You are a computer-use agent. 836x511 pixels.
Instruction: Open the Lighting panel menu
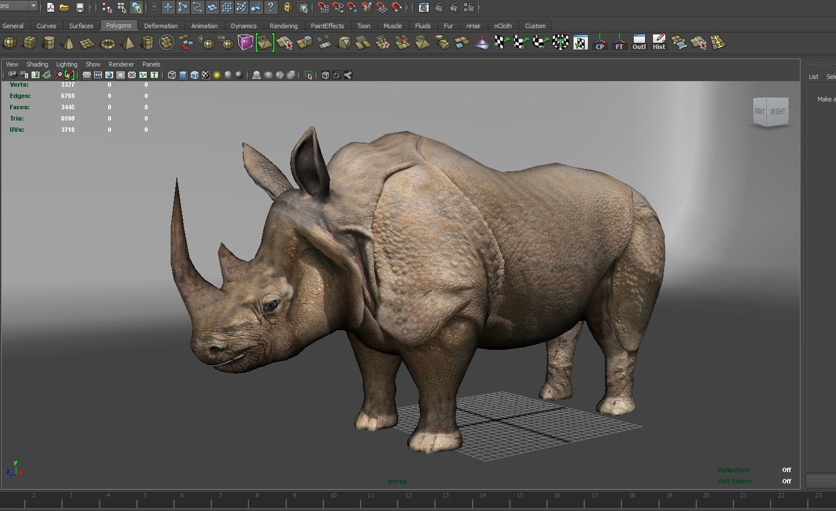point(66,64)
